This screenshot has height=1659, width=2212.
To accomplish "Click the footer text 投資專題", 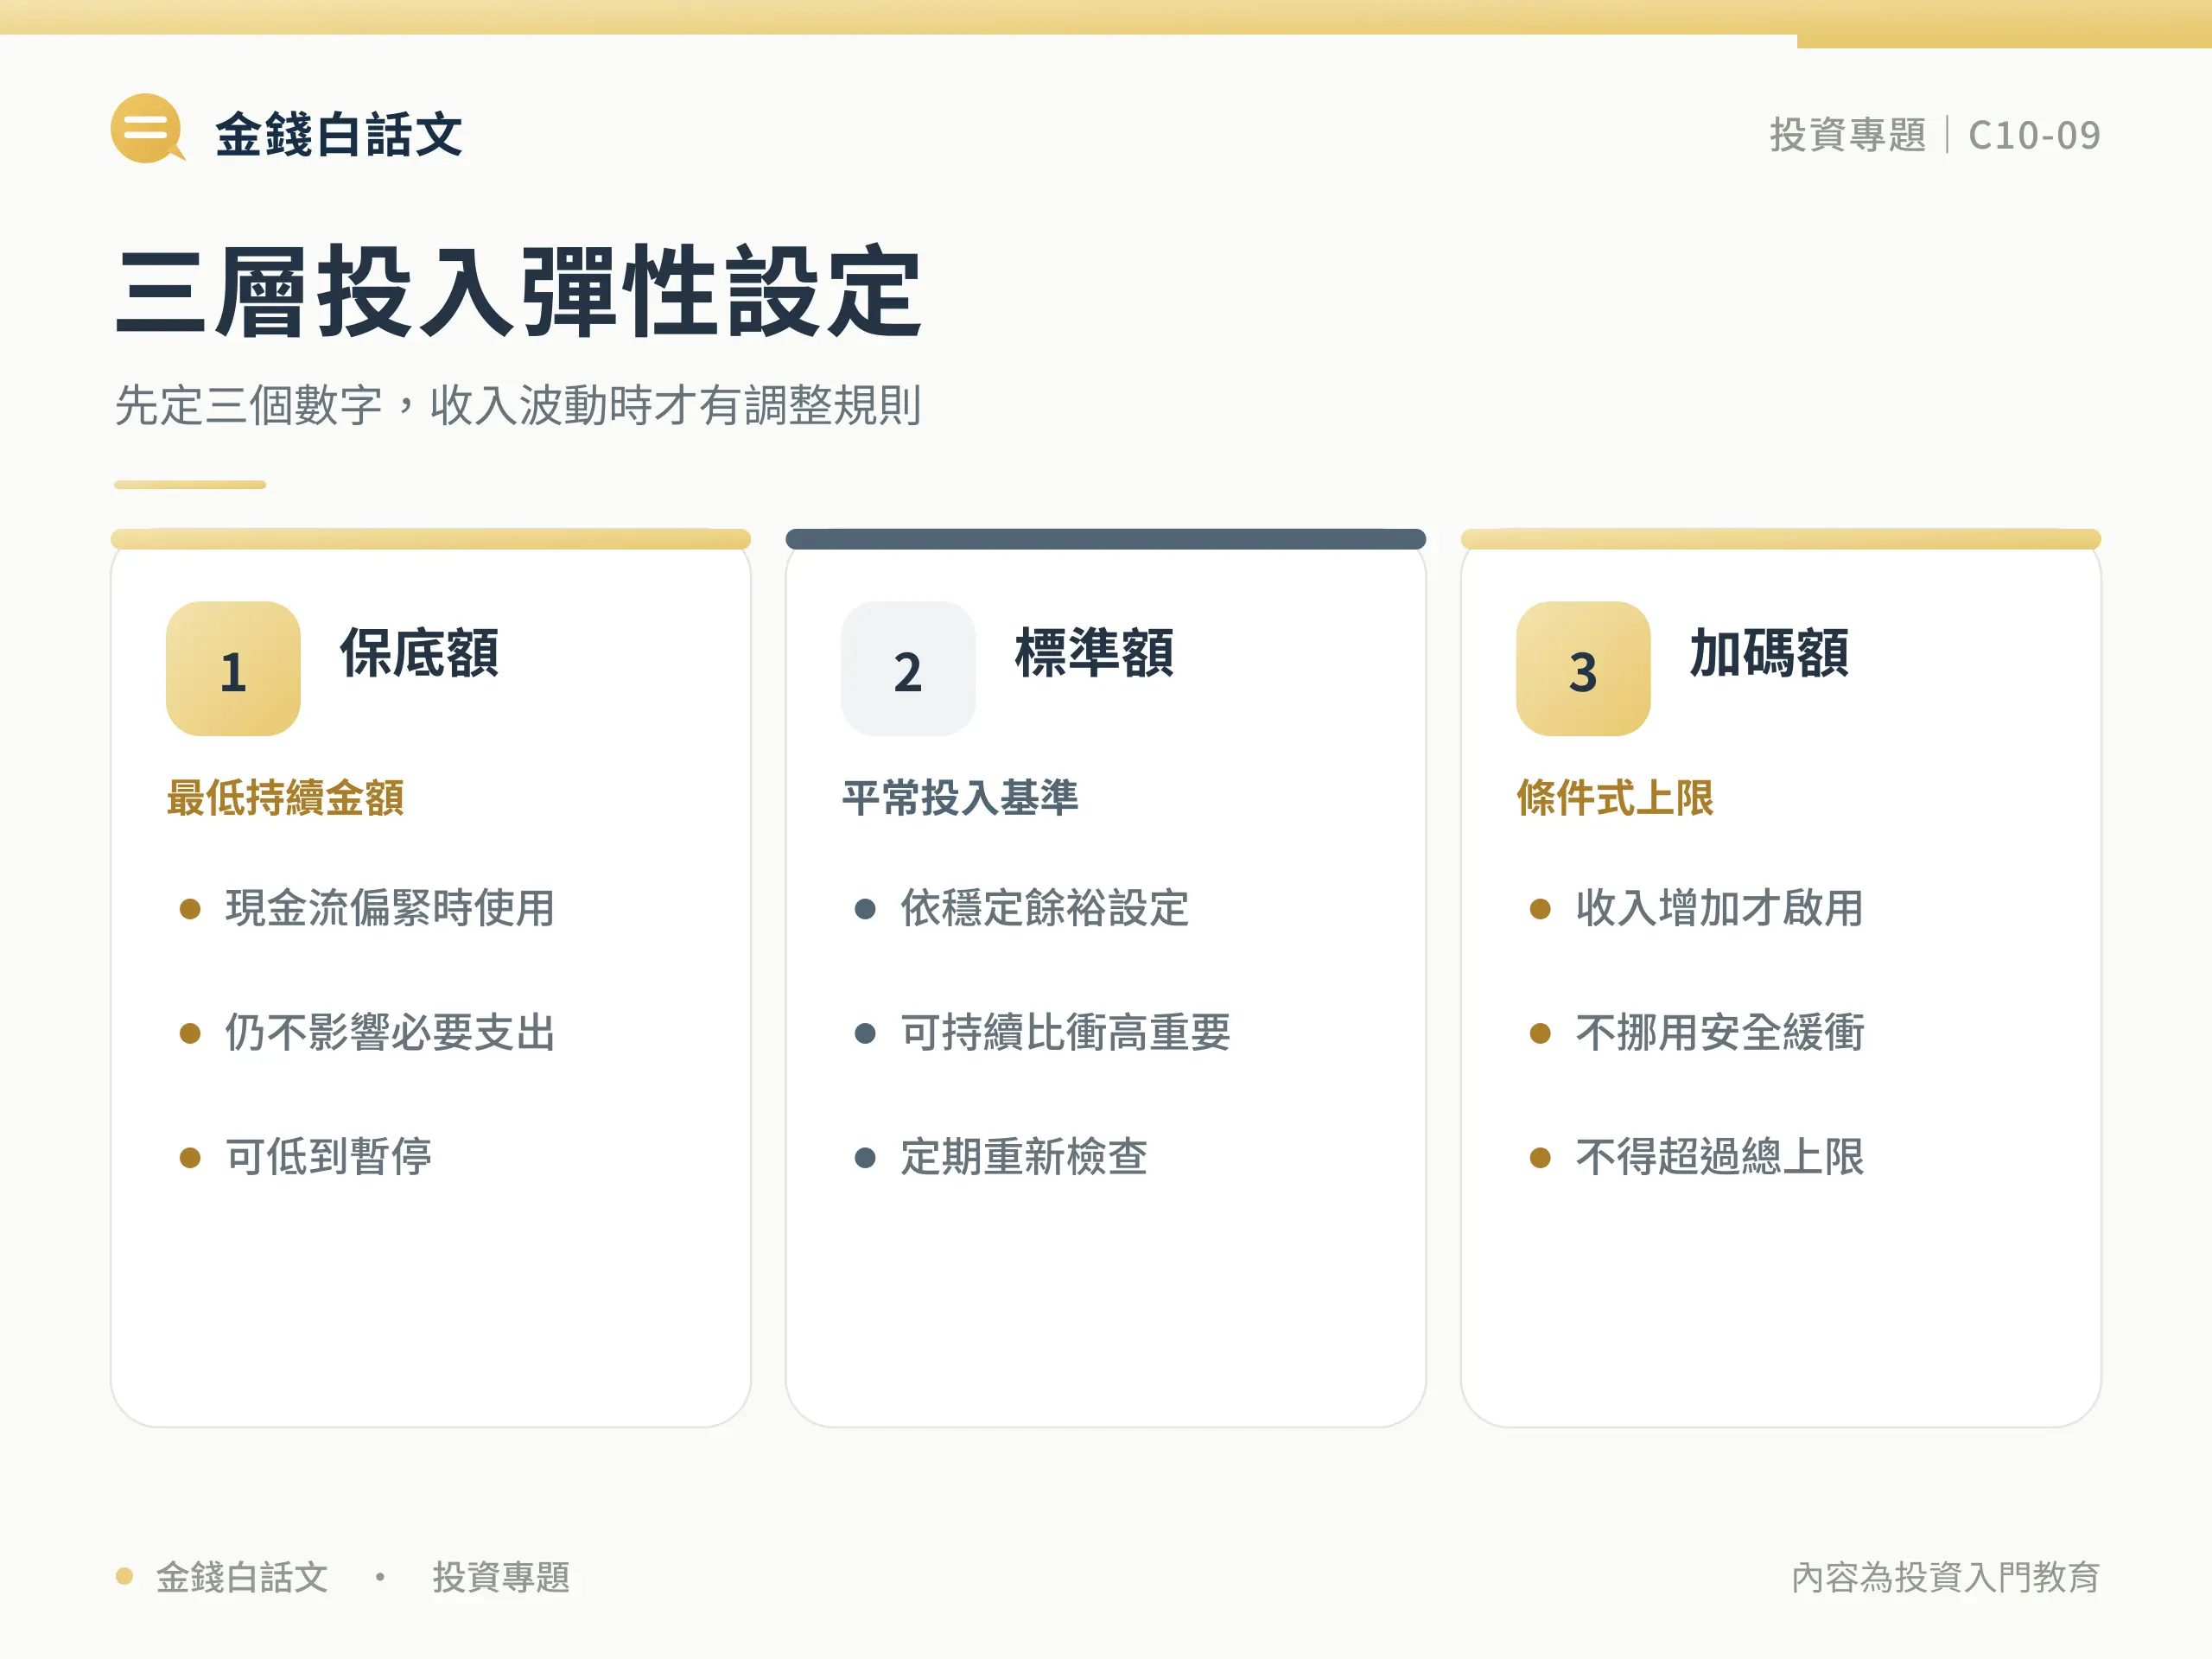I will tap(501, 1577).
